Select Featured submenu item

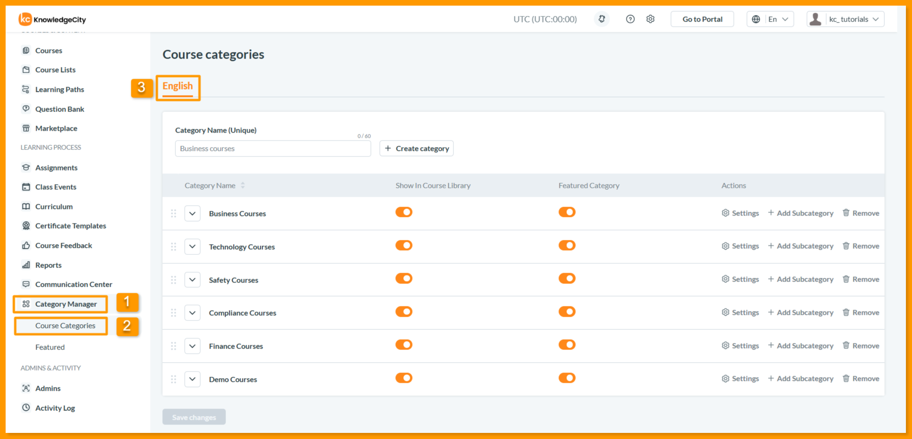point(50,347)
